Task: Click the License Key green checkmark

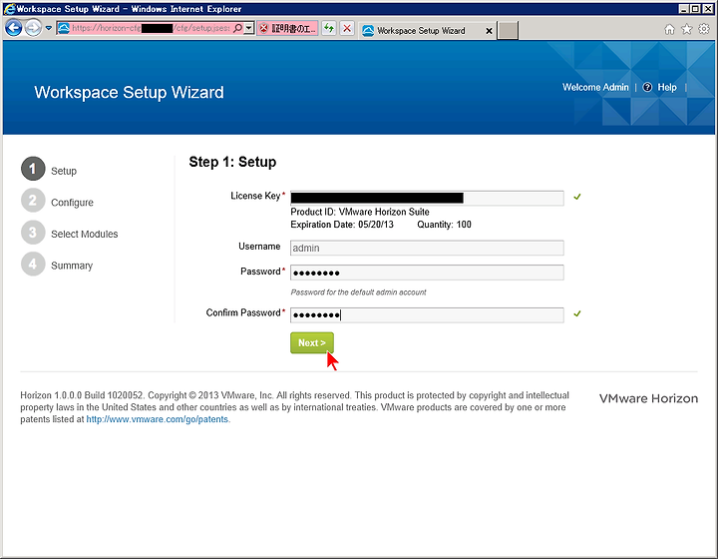Action: 577,197
